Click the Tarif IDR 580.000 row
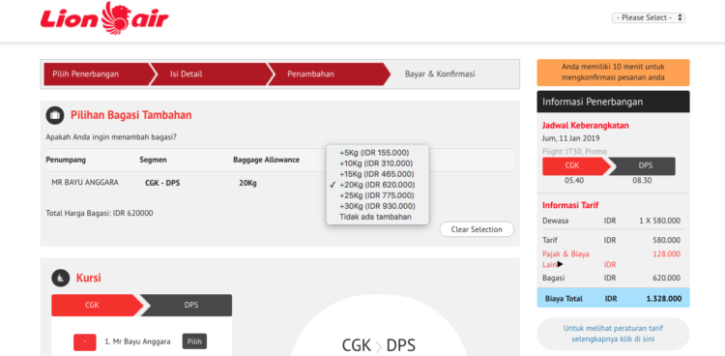 pos(611,240)
